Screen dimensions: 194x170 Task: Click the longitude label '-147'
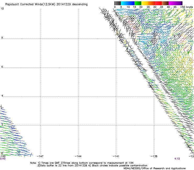coord(40,156)
